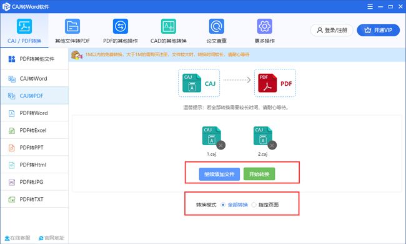The image size is (406, 244).
Task: Open the PDF的其他操作 toolbar tab
Action: pos(121,31)
